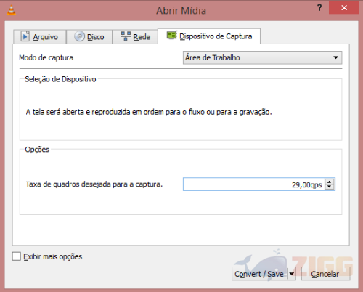This screenshot has width=363, height=292.
Task: Click the green capture card icon
Action: tap(172, 36)
